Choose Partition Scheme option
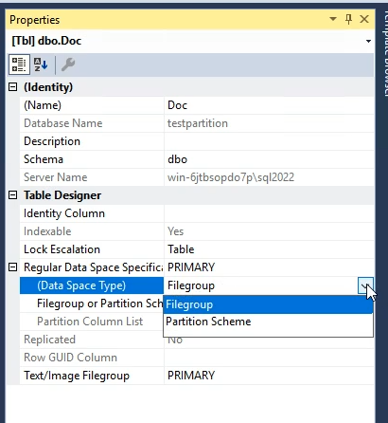 tap(268, 322)
